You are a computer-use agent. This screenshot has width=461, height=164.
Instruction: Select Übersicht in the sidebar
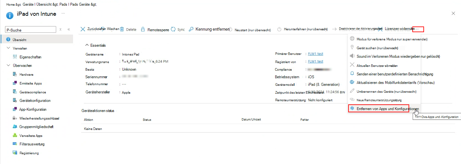pos(37,39)
